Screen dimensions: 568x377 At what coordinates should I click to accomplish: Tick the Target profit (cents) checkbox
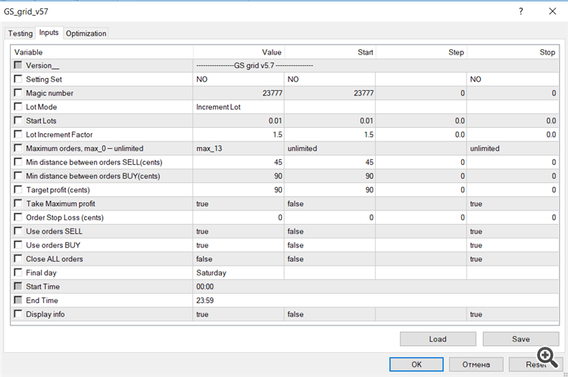[x=17, y=189]
